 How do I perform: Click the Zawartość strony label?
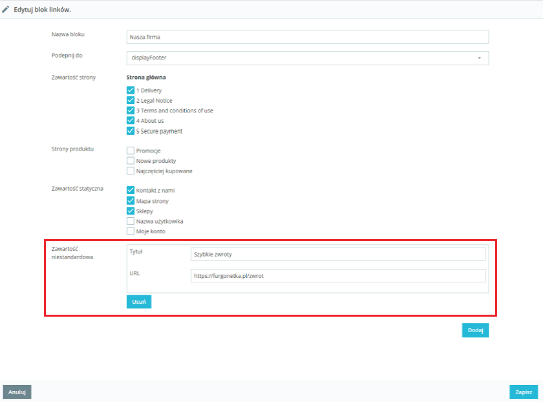(x=74, y=77)
